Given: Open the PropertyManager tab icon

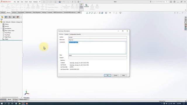Looking at the screenshot, I should pos(6,17).
